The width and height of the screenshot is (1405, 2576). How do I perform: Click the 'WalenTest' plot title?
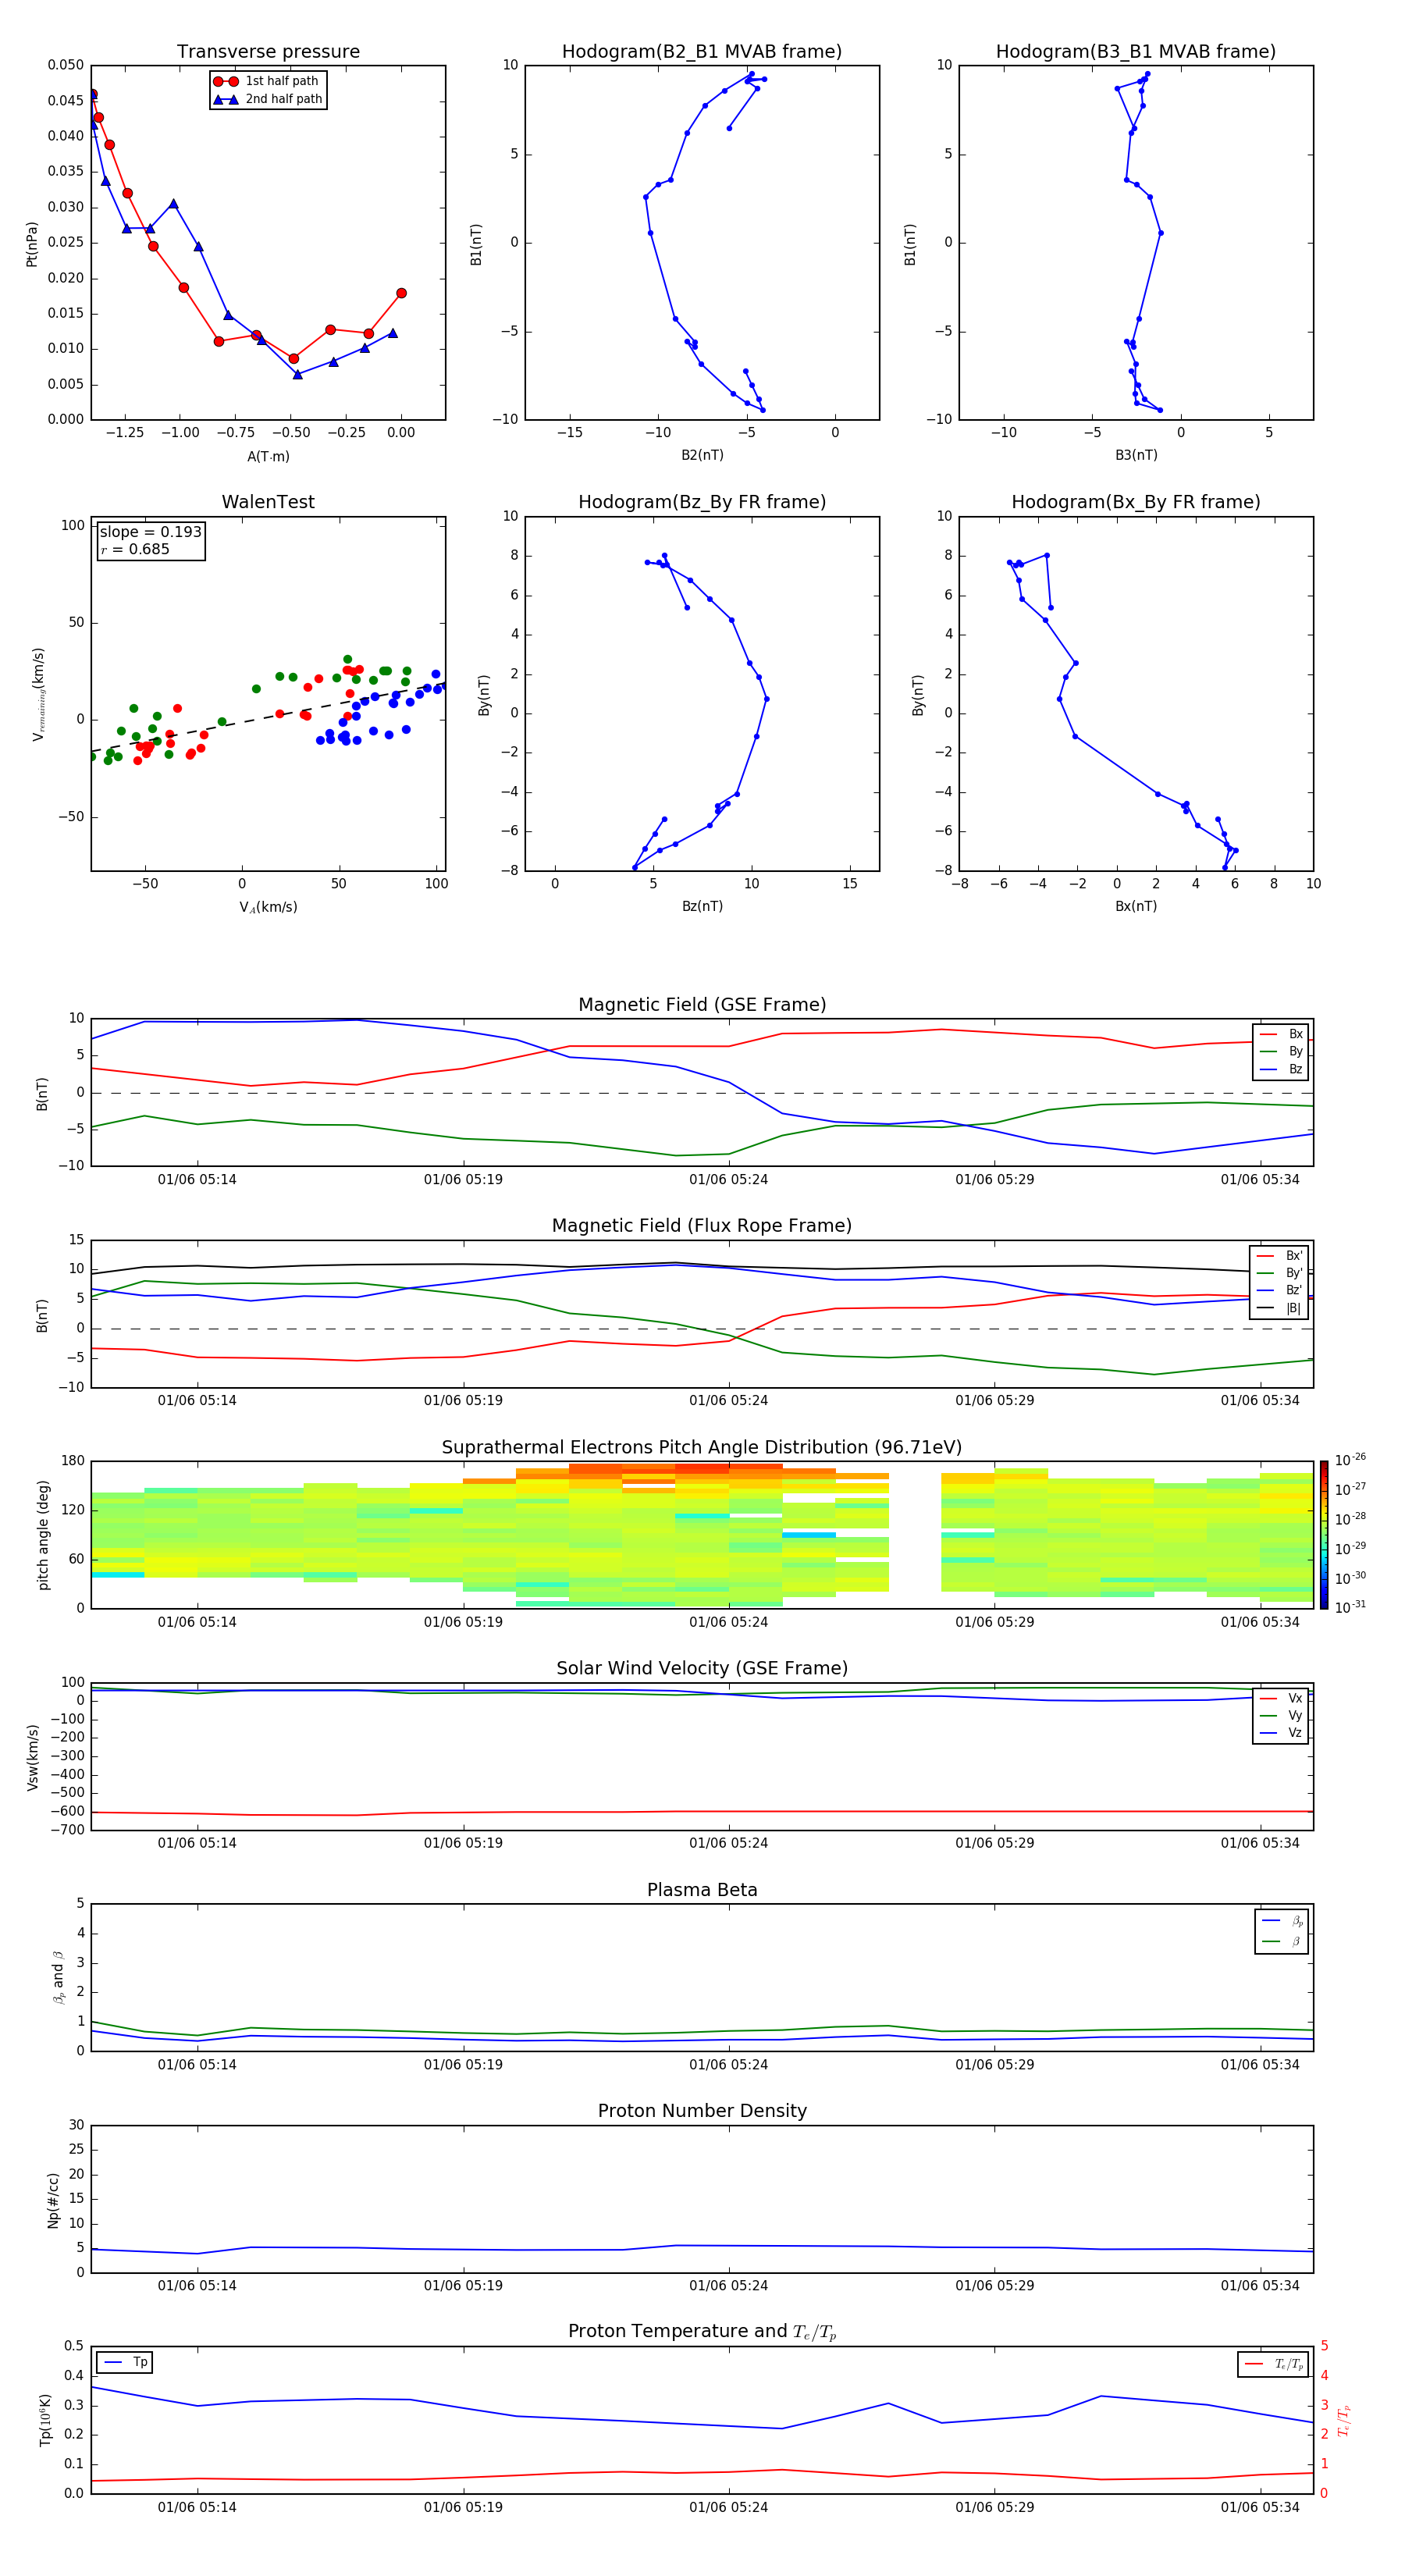(268, 502)
